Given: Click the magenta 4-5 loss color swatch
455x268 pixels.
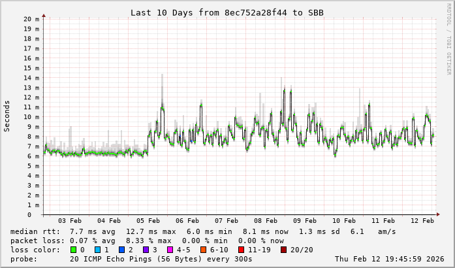Looking at the screenshot, I should tap(170, 250).
